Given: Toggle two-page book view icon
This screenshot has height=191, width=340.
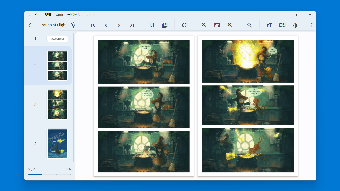Looking at the screenshot, I should [282, 25].
